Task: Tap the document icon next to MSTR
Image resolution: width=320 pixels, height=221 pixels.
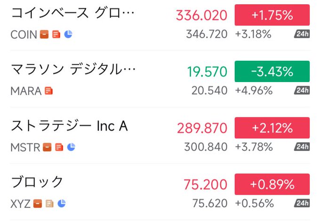Action: [x=59, y=147]
